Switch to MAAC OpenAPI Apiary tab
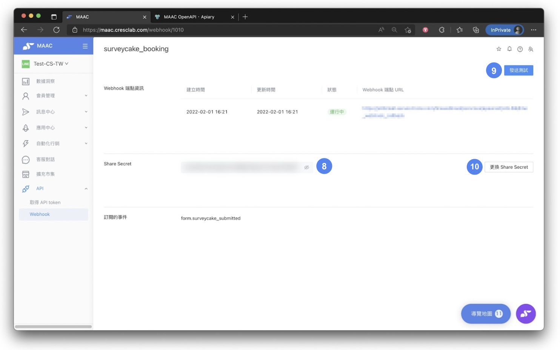The image size is (560, 350). pos(194,17)
